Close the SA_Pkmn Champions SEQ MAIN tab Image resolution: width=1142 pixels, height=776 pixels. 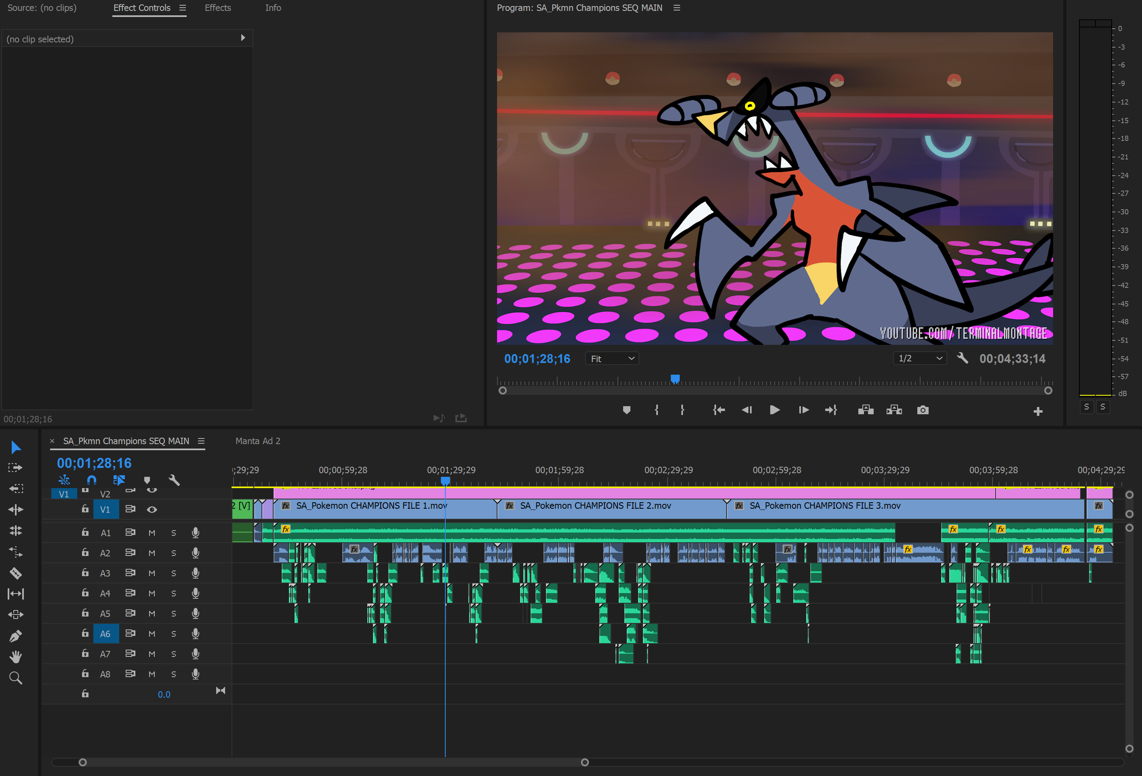(x=52, y=441)
